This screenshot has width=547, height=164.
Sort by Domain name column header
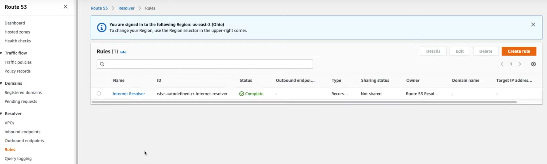click(465, 80)
